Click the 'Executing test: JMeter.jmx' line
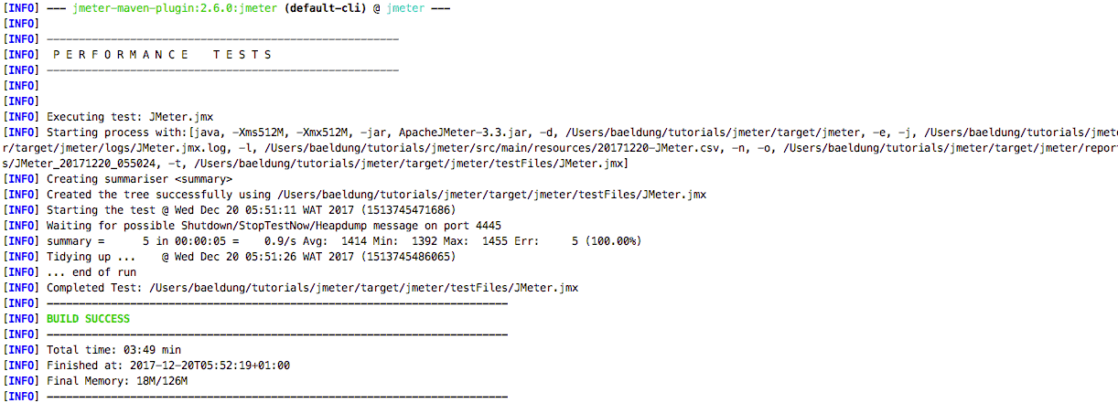Viewport: 1118px width, 403px height. click(130, 117)
